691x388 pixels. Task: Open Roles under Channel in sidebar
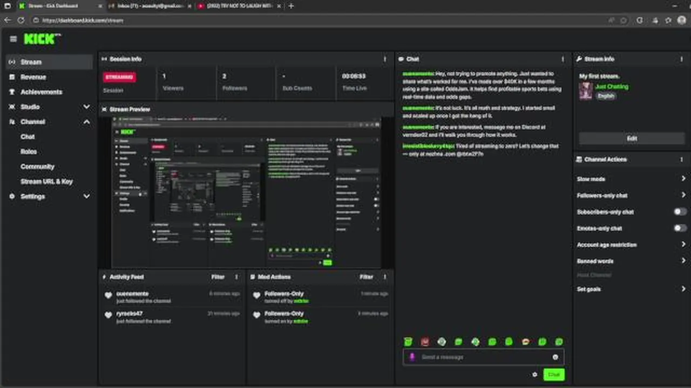click(29, 152)
